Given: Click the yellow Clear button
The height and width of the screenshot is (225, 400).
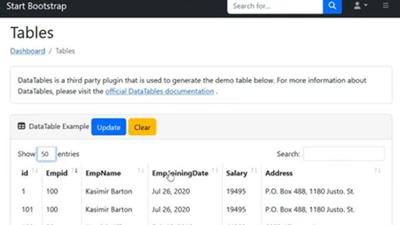Looking at the screenshot, I should point(142,127).
